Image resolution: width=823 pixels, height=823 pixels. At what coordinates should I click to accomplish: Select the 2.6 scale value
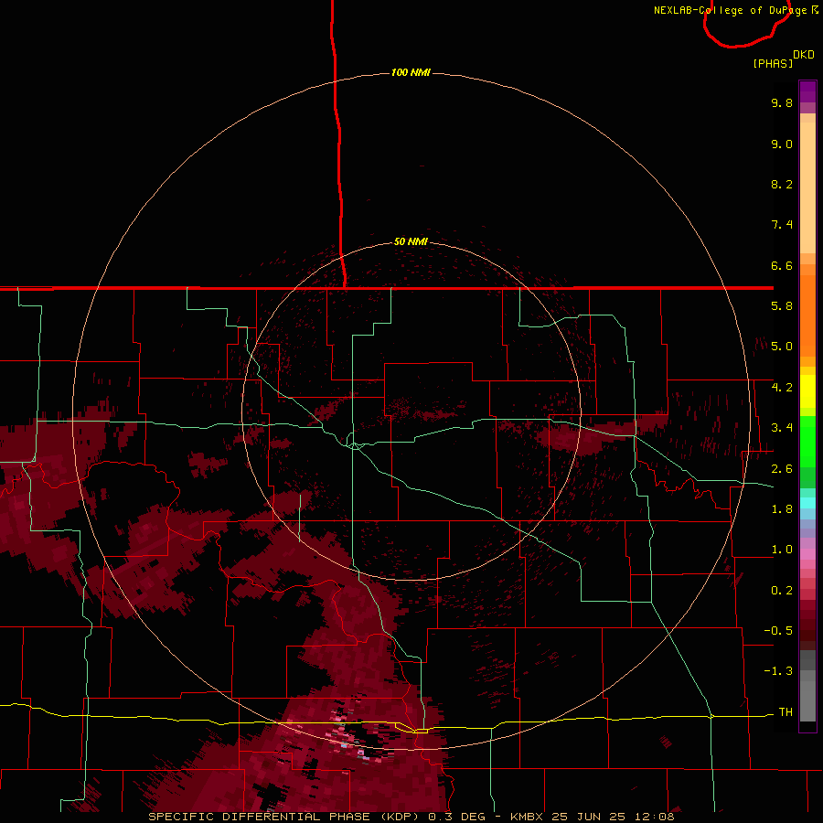coord(782,469)
